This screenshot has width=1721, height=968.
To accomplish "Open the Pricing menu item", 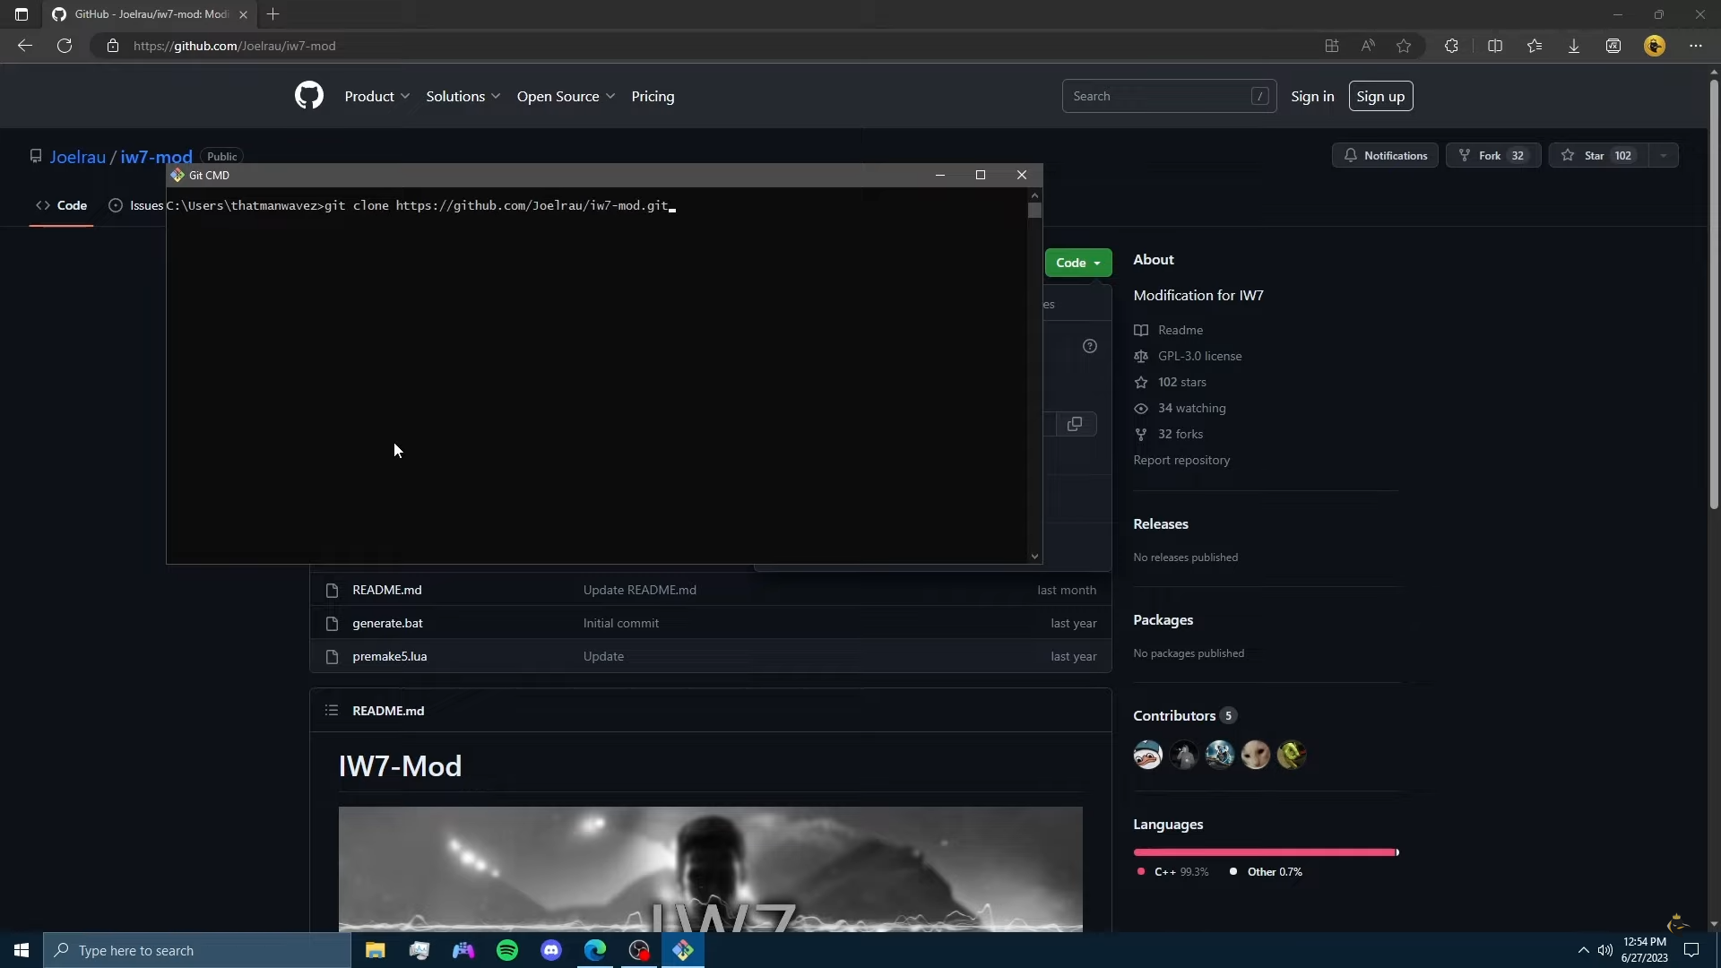I will tap(653, 96).
